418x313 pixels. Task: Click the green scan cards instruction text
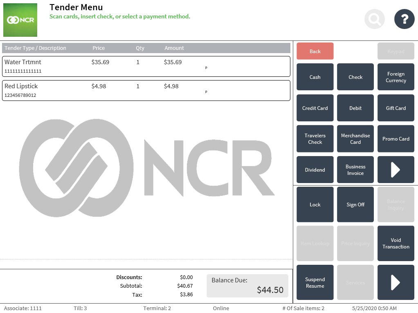(120, 16)
